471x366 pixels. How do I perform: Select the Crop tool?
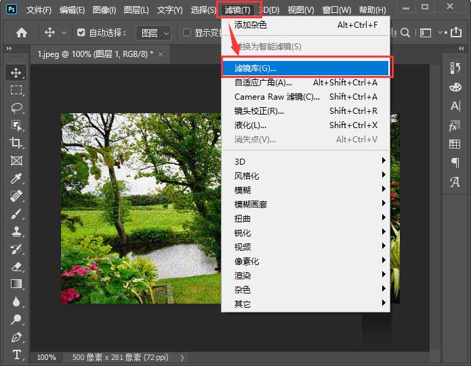tap(16, 143)
